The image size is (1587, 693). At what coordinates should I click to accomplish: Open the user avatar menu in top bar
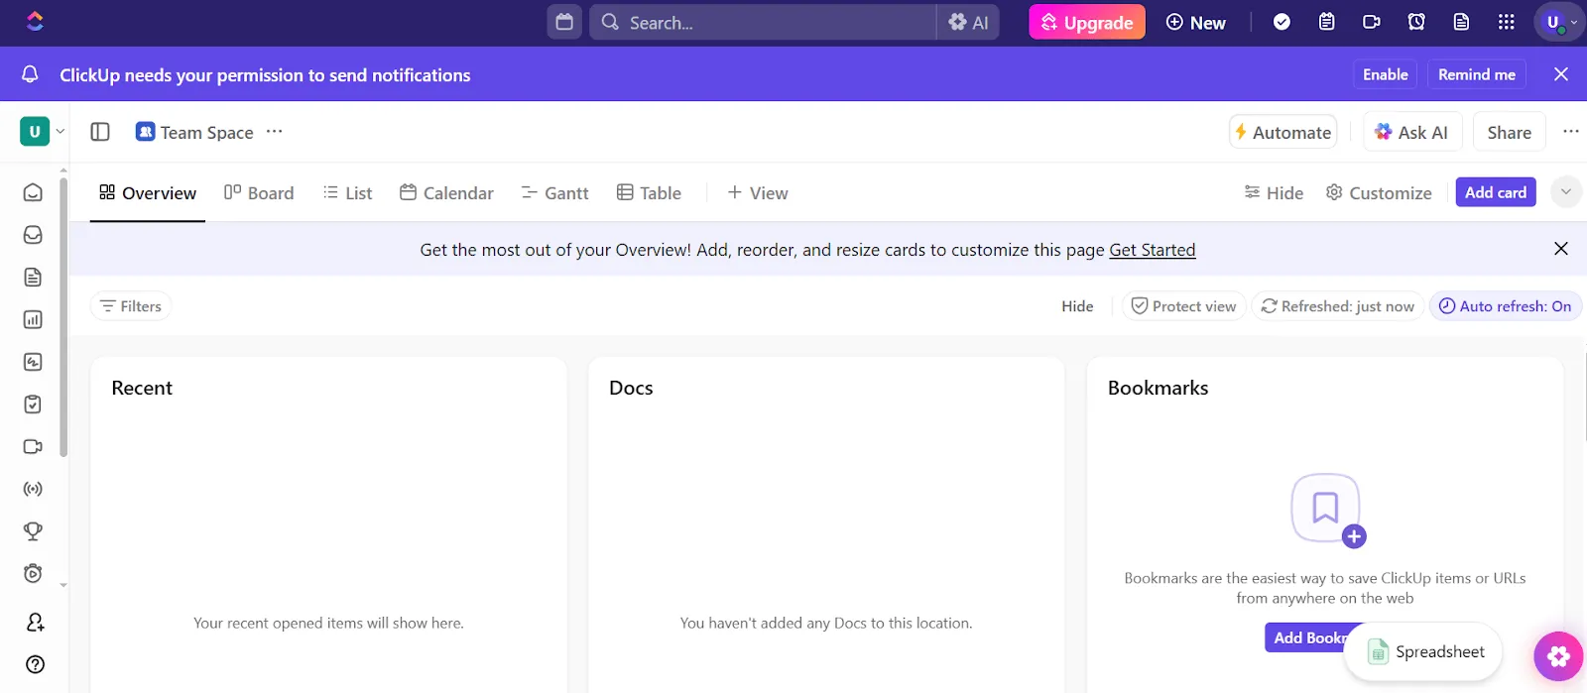point(1558,22)
